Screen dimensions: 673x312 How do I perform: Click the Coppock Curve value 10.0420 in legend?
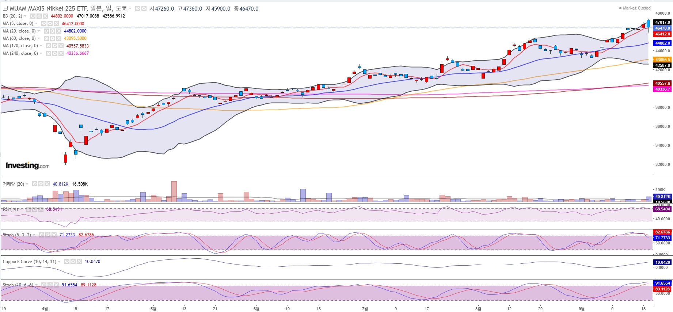92,262
